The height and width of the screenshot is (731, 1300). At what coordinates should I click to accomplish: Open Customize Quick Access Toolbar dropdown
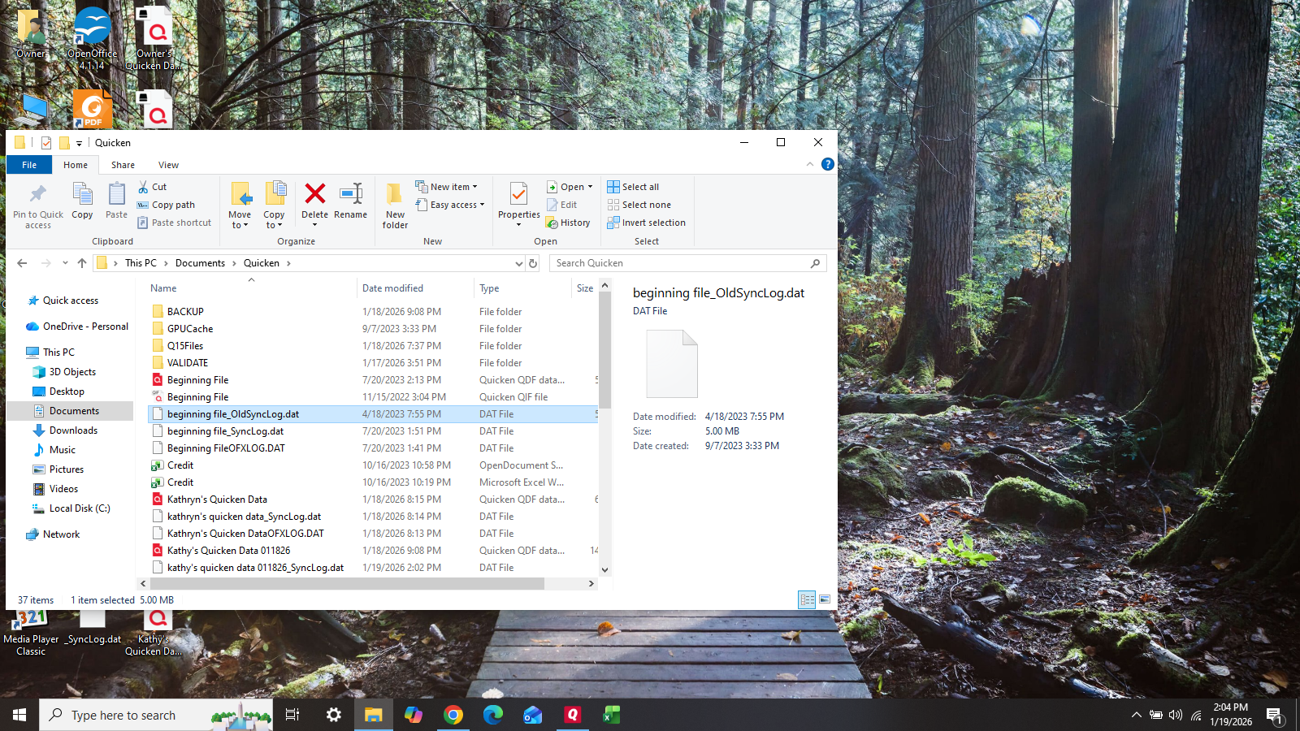79,143
